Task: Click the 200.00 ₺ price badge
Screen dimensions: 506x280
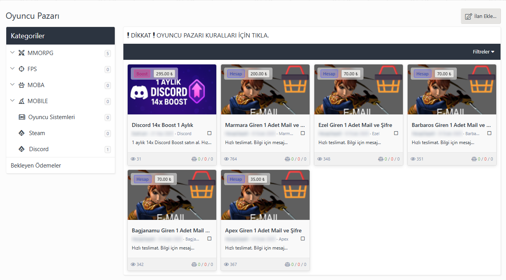Action: 258,74
